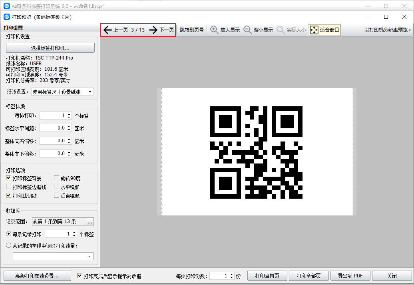The height and width of the screenshot is (285, 414).
Task: Click the 每页打印份数 spinner arrows
Action: tap(231, 276)
